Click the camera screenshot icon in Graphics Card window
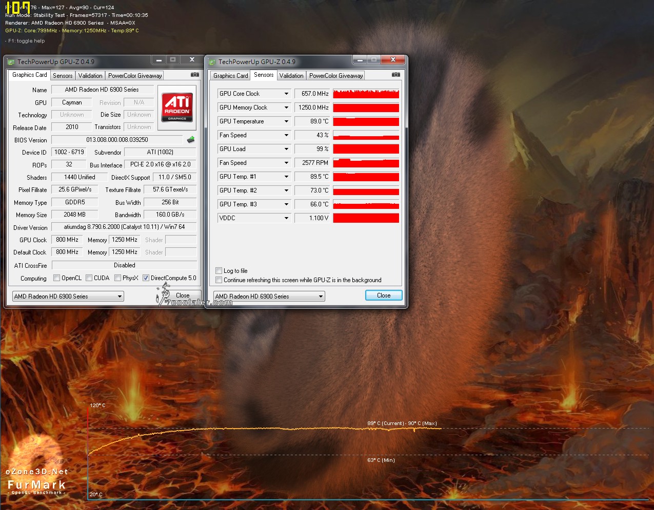Viewport: 654px width, 510px height. click(x=195, y=75)
